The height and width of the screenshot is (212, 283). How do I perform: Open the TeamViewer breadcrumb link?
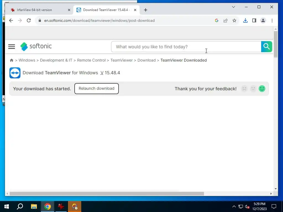122,60
